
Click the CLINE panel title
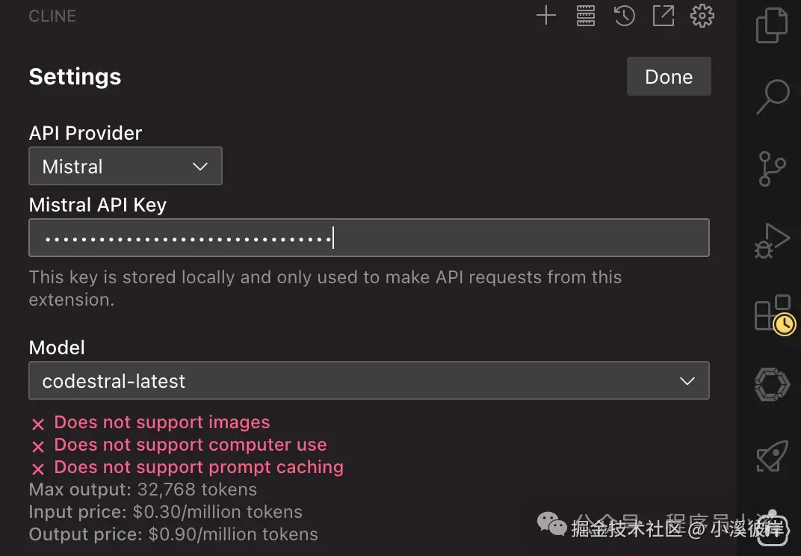[52, 16]
